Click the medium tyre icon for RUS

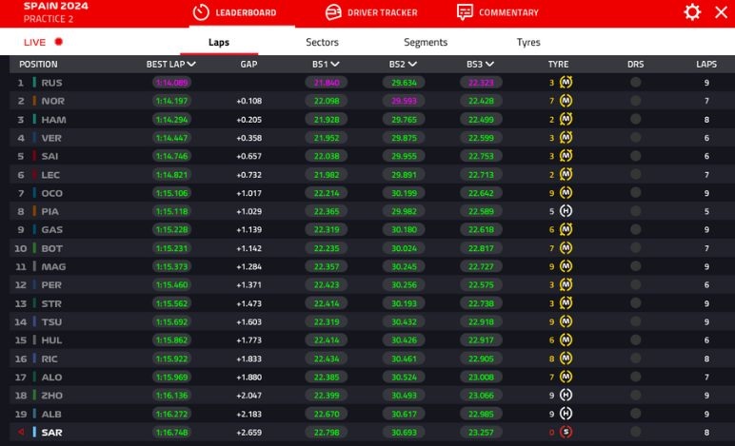[x=566, y=83]
